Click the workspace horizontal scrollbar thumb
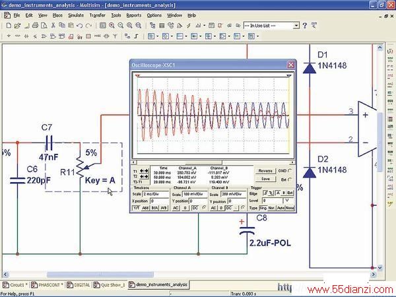 pos(100,275)
